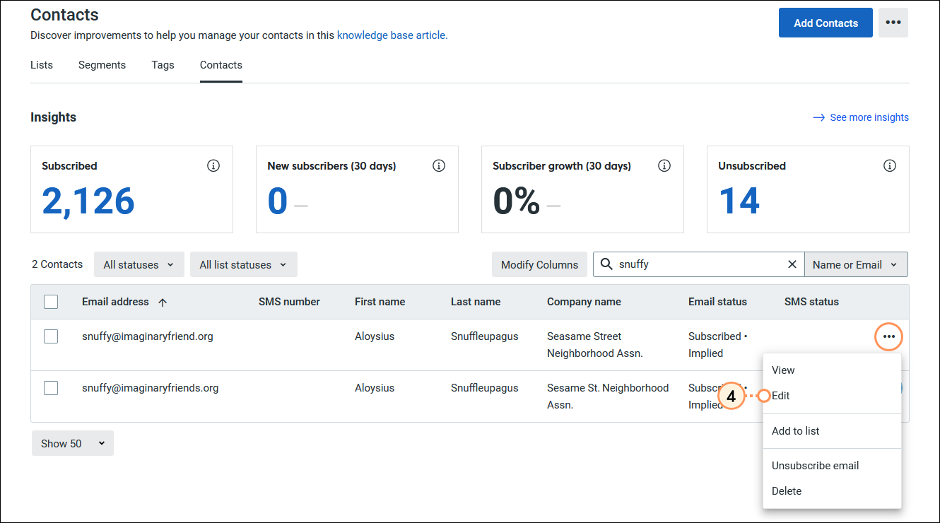This screenshot has width=940, height=523.
Task: Click the 2,126 subscribed count
Action: [88, 201]
